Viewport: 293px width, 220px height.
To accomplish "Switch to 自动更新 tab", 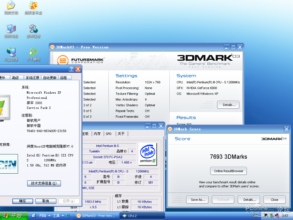I will 50,78.
